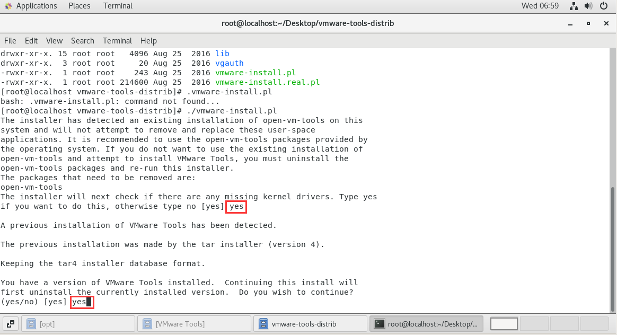Click the terminal icon on the root@localhost button

[x=380, y=324]
